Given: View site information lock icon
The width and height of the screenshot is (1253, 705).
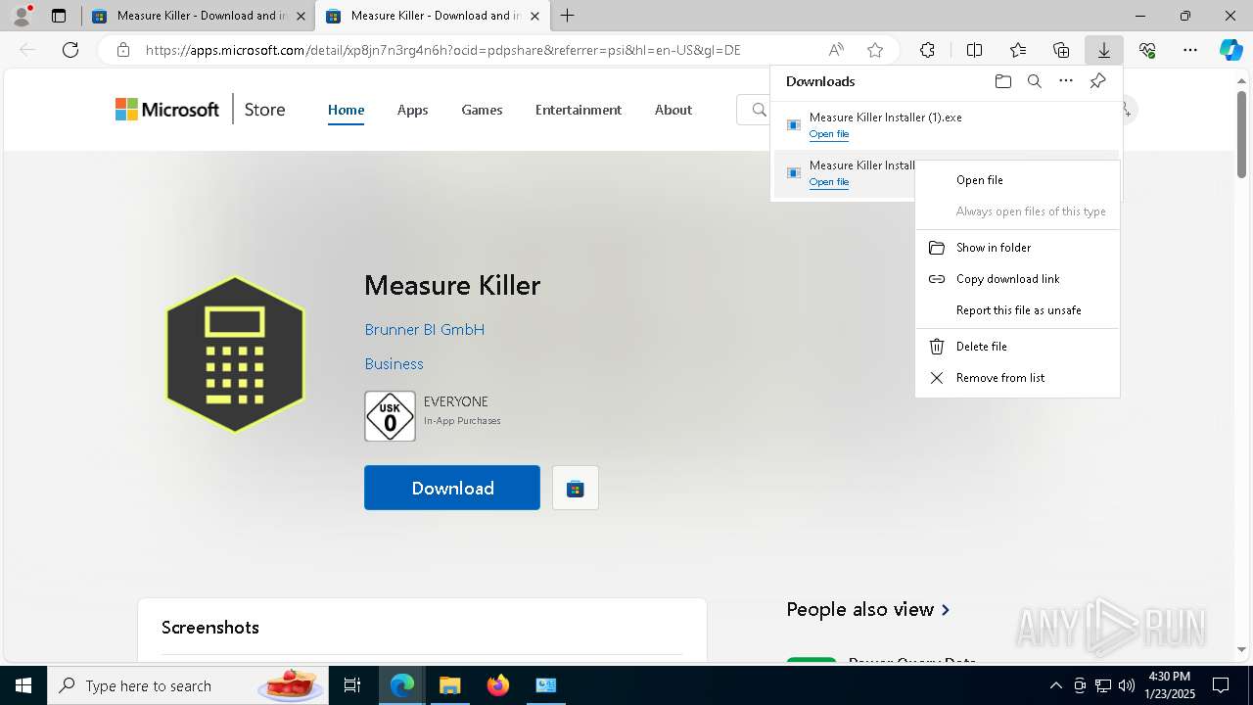Looking at the screenshot, I should click(122, 50).
